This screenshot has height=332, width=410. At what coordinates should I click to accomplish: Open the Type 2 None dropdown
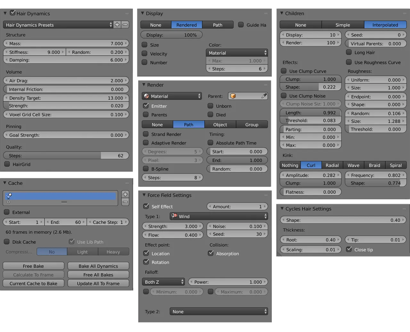tap(219, 312)
